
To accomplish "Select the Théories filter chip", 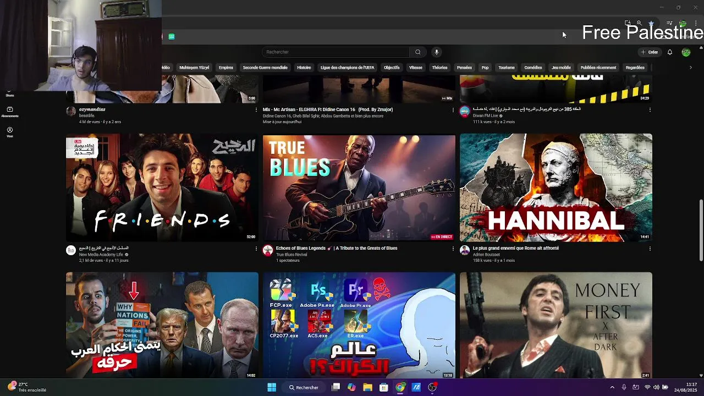I will (439, 68).
